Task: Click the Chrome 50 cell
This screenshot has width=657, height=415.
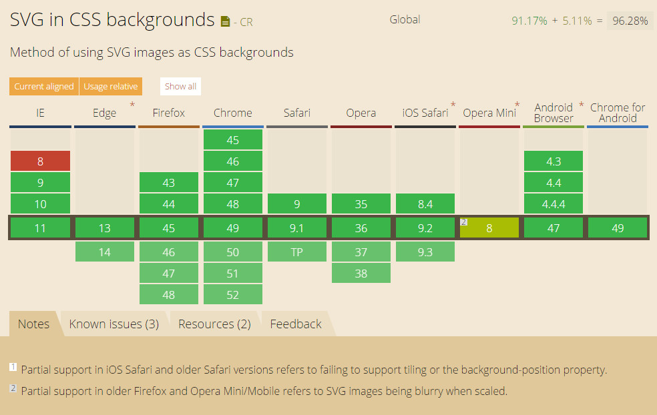Action: (x=232, y=252)
